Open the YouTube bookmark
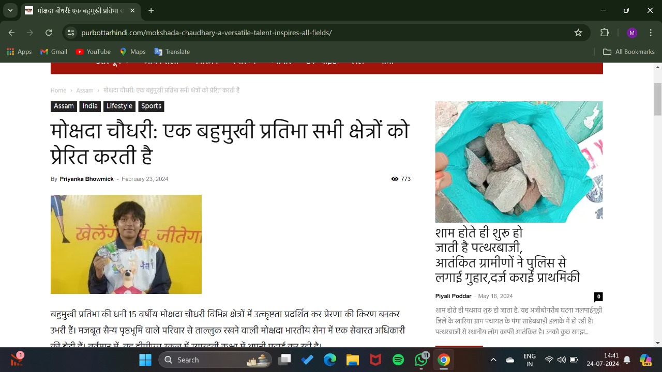Screen dimensions: 662x372 pos(93,52)
